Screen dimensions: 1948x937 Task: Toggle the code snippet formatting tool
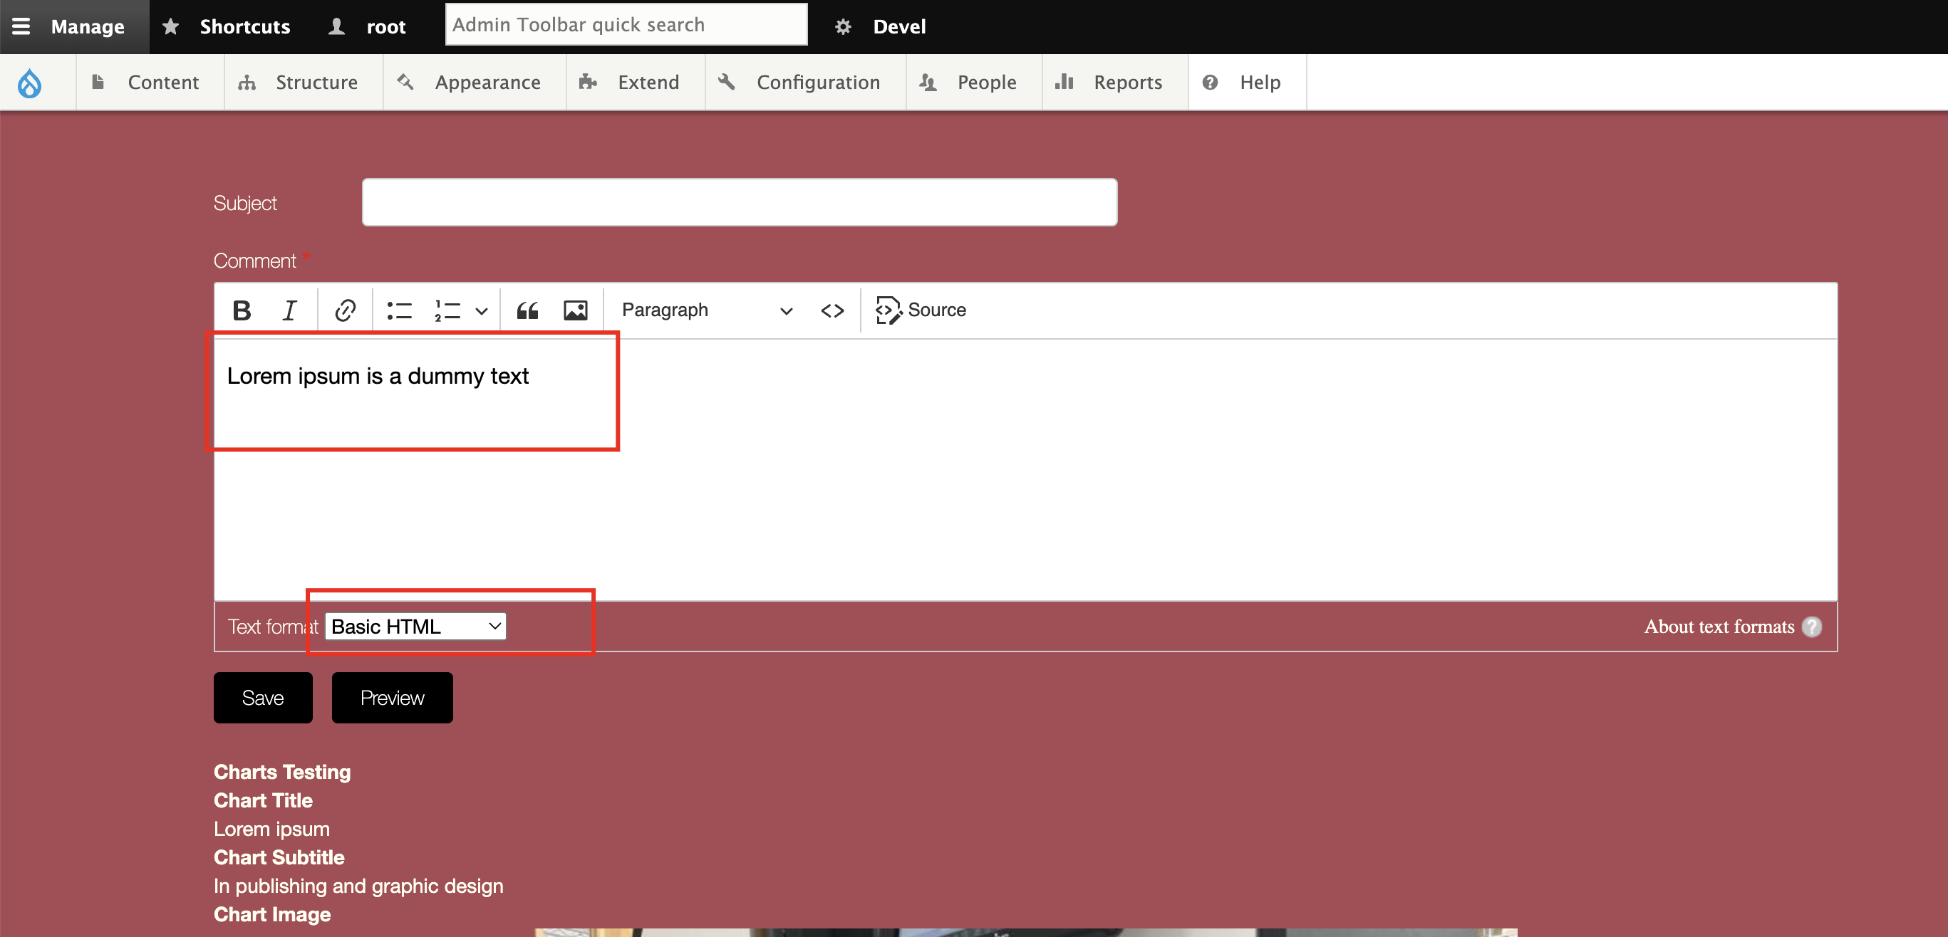pyautogui.click(x=831, y=310)
